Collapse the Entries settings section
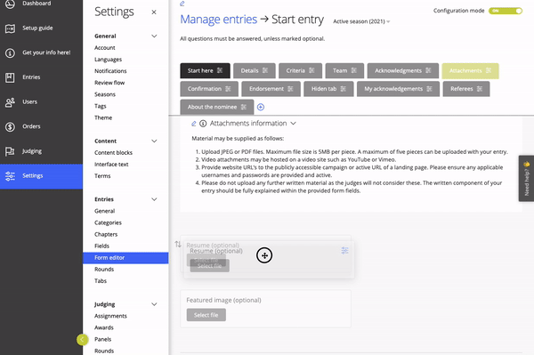Viewport: 534px width, 355px height. [x=154, y=199]
